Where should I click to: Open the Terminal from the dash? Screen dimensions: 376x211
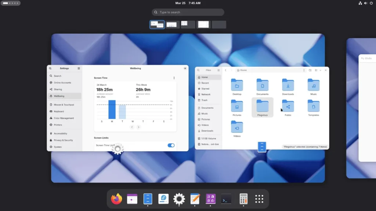tap(226, 199)
